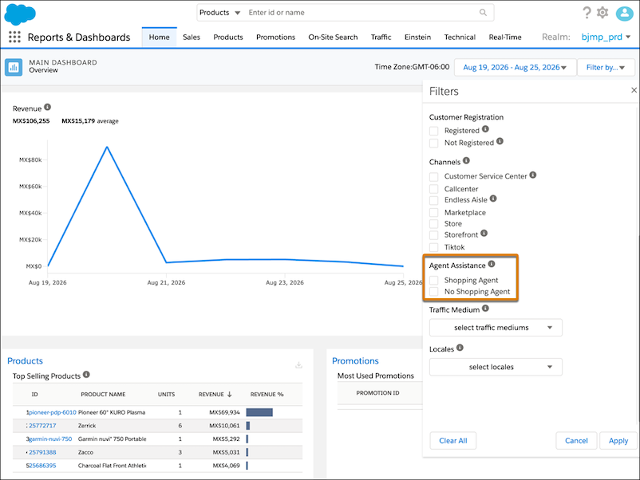640x480 pixels.
Task: Show info for Revenue chart
Action: (47, 108)
